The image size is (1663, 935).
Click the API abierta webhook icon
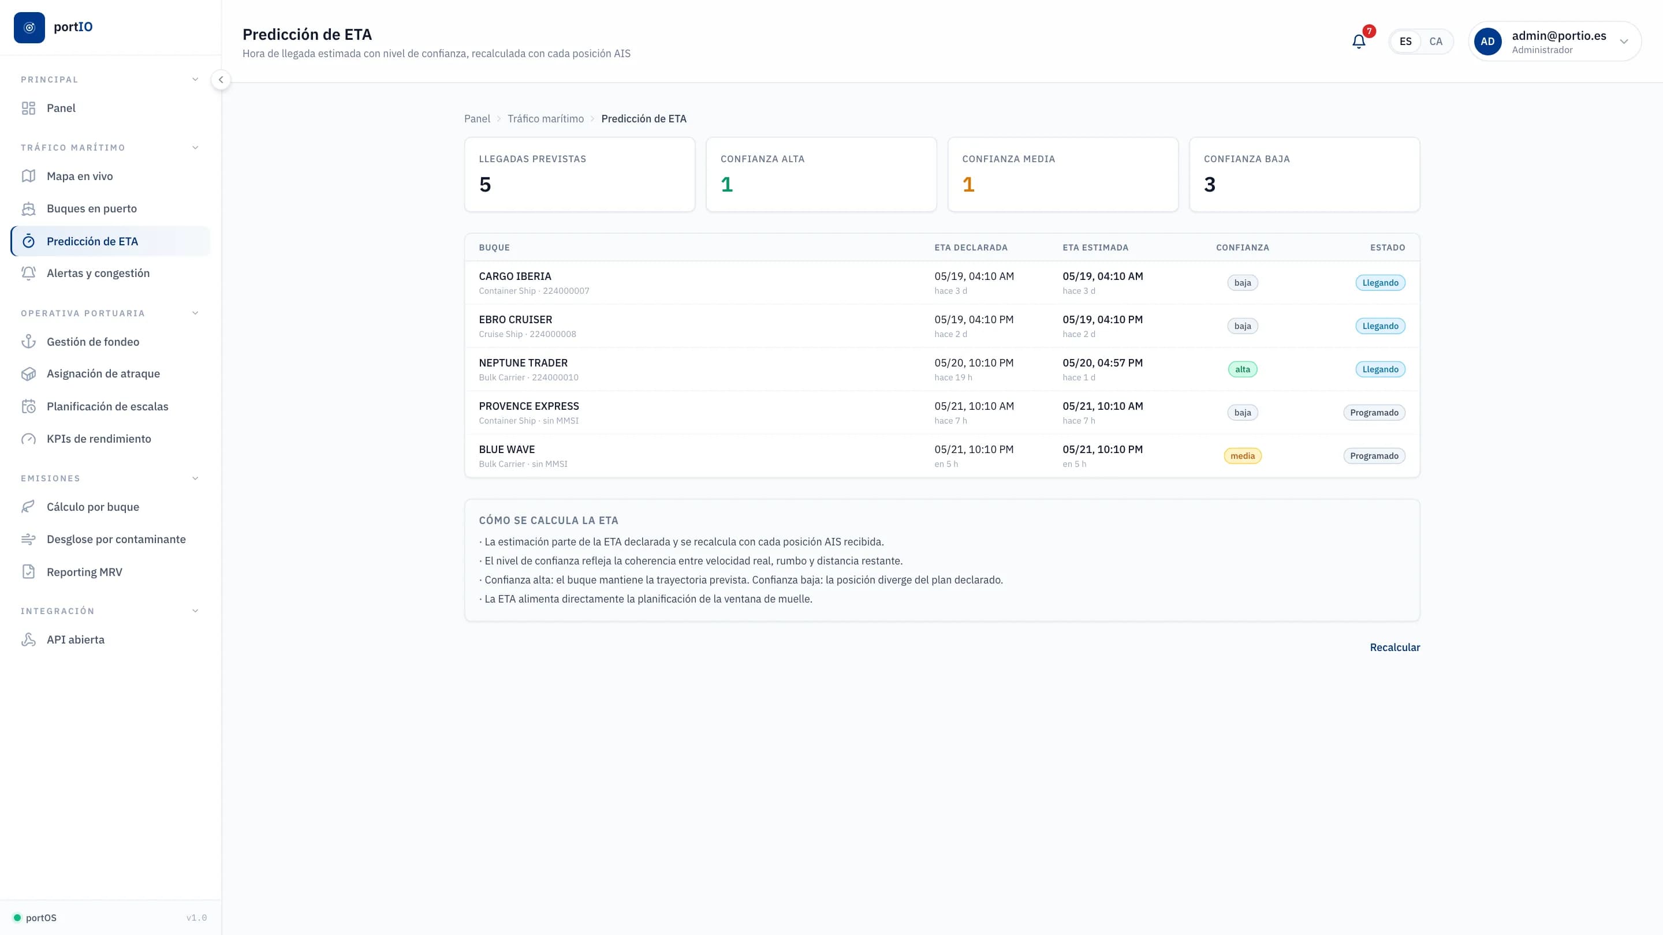[28, 639]
